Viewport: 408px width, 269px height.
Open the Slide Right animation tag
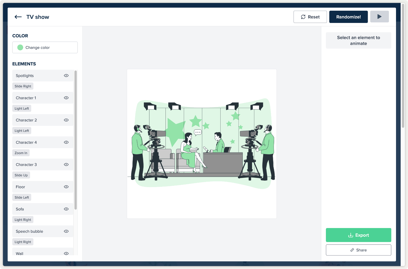click(x=23, y=86)
